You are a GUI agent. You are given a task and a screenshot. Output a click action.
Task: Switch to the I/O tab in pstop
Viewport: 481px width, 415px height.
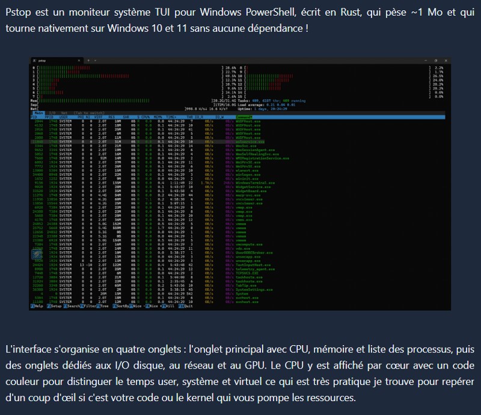(52, 113)
